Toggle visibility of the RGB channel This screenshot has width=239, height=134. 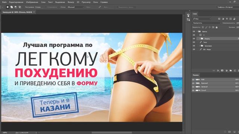pyautogui.click(x=193, y=80)
